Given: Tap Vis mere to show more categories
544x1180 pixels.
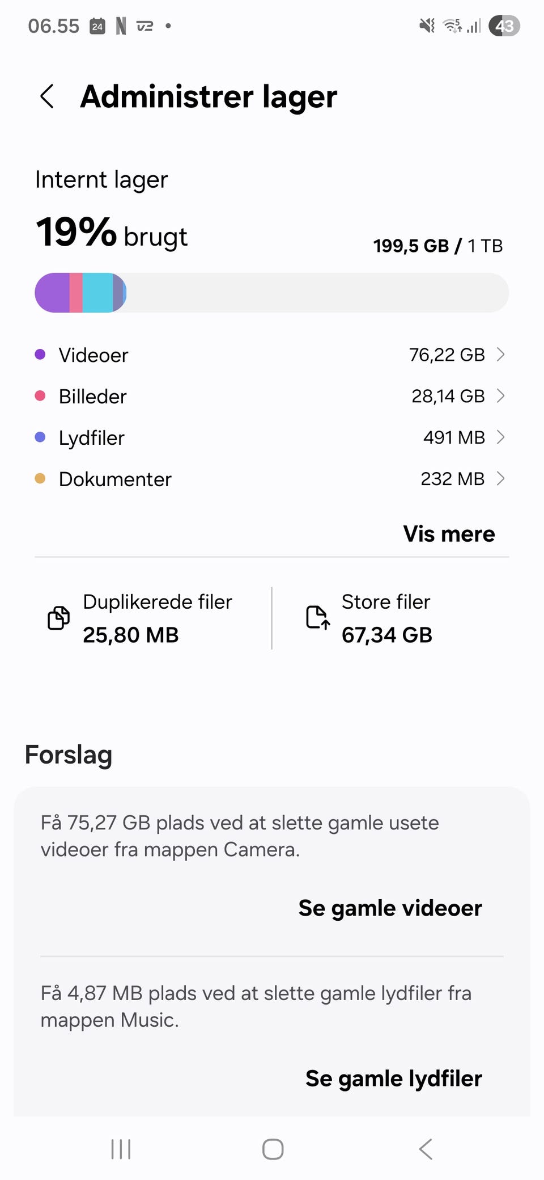Looking at the screenshot, I should (x=449, y=534).
